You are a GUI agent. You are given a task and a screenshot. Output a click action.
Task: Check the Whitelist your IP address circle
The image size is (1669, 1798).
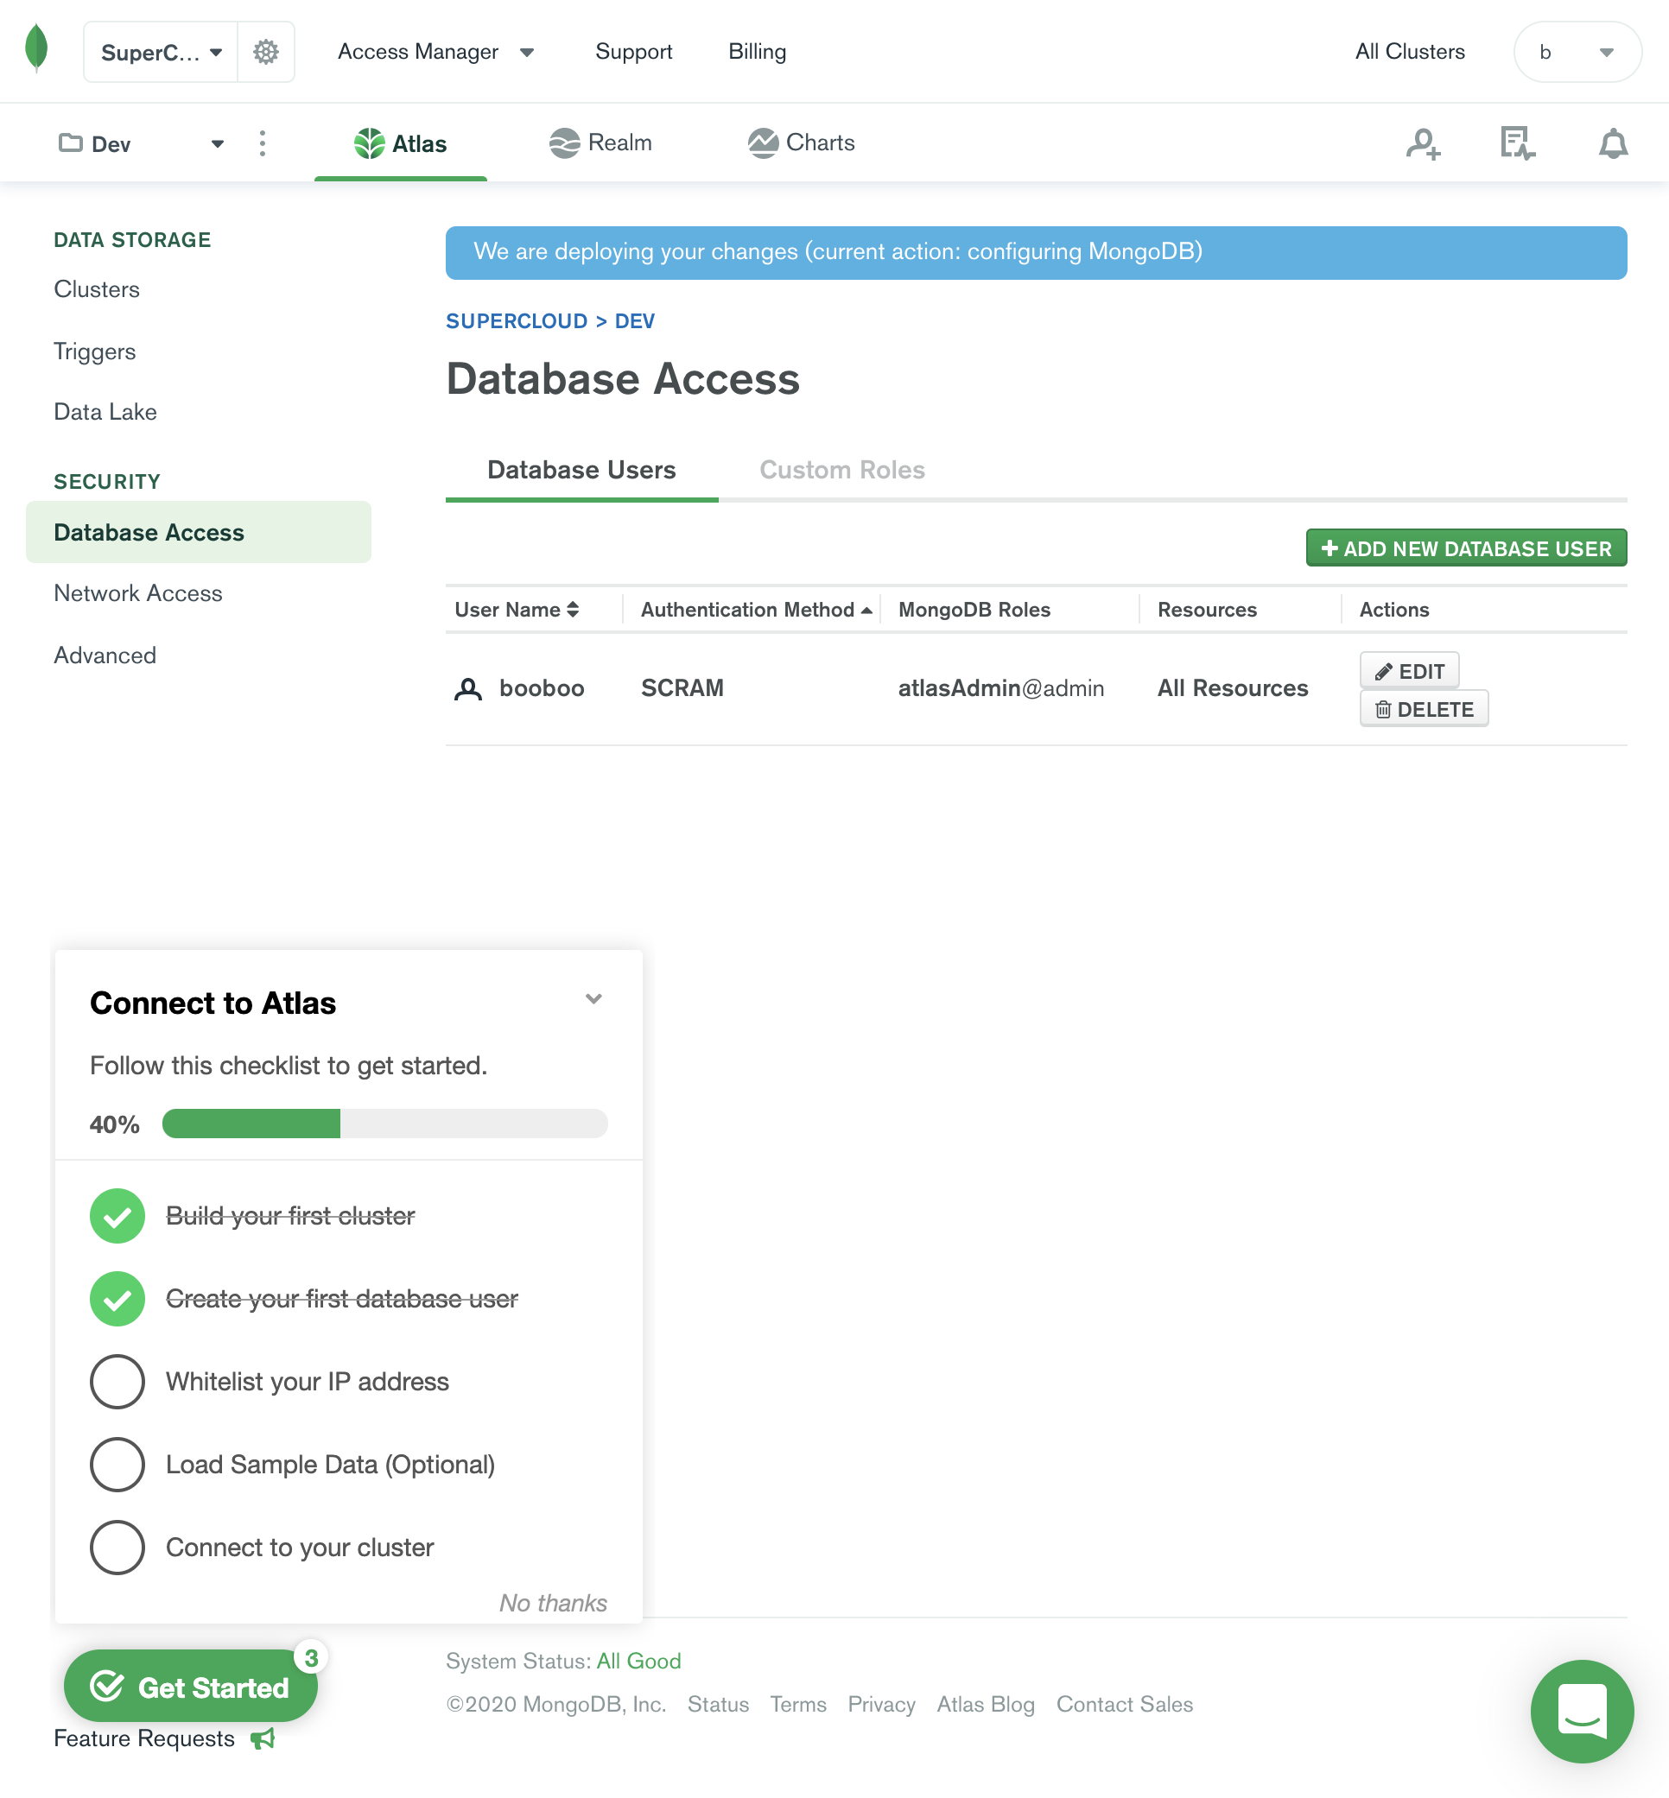(x=117, y=1381)
